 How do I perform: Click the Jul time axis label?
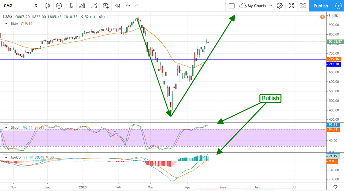(294, 187)
